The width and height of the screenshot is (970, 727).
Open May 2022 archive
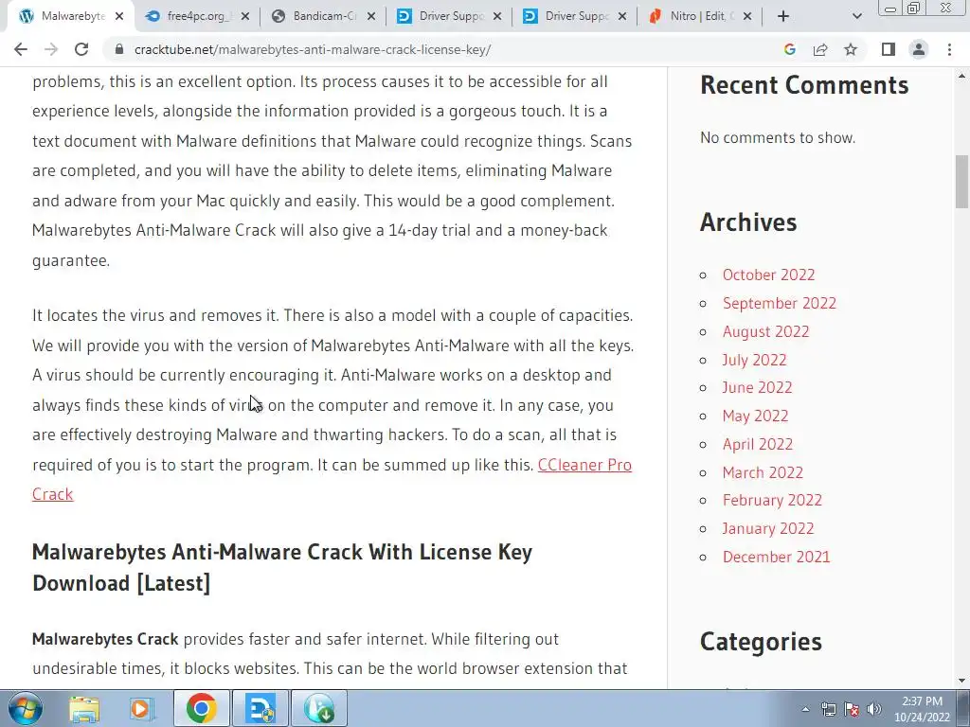pos(755,417)
